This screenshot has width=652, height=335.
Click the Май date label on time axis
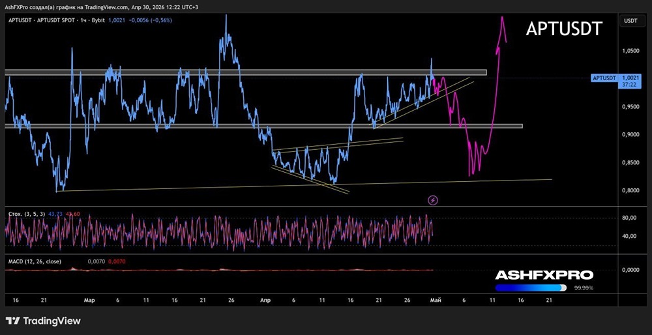[436, 300]
